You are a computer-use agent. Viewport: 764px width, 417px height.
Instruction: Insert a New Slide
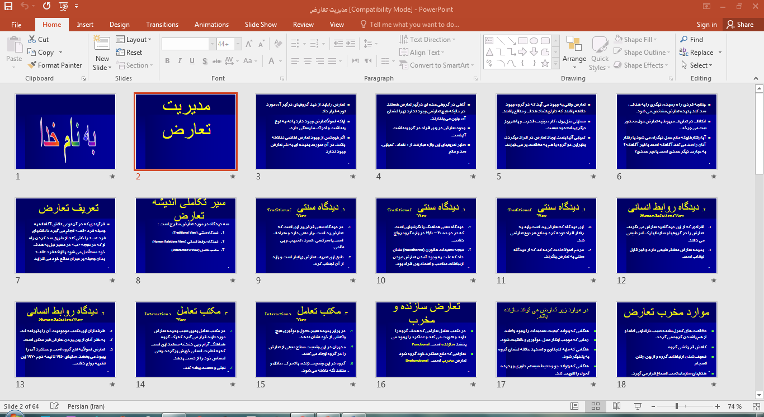click(x=101, y=52)
